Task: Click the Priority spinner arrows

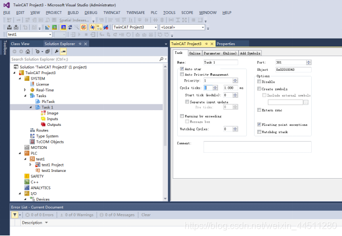Action: 235,80
